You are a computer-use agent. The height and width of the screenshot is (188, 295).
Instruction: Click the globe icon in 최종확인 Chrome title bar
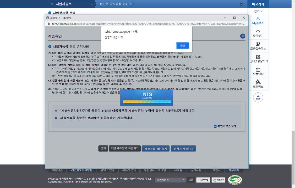pos(48,18)
